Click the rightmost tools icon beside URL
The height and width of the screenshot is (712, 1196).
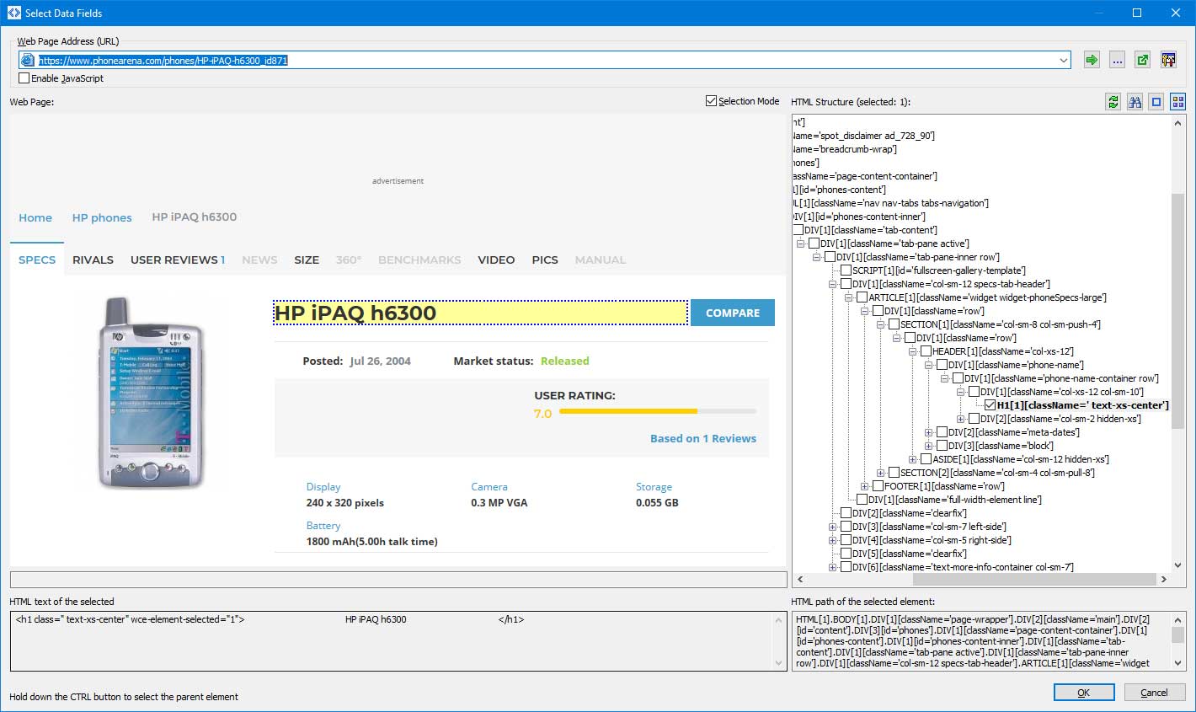coord(1167,60)
